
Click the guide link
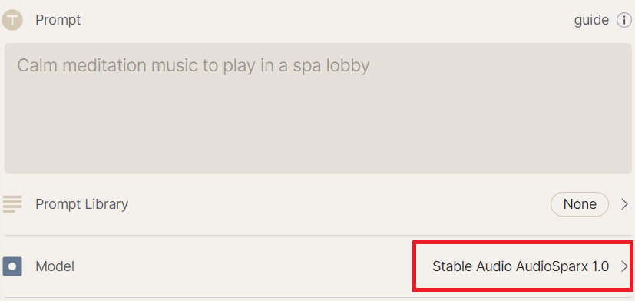(591, 20)
